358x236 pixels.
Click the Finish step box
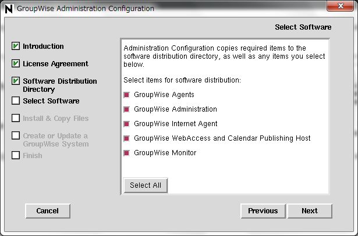pos(16,155)
